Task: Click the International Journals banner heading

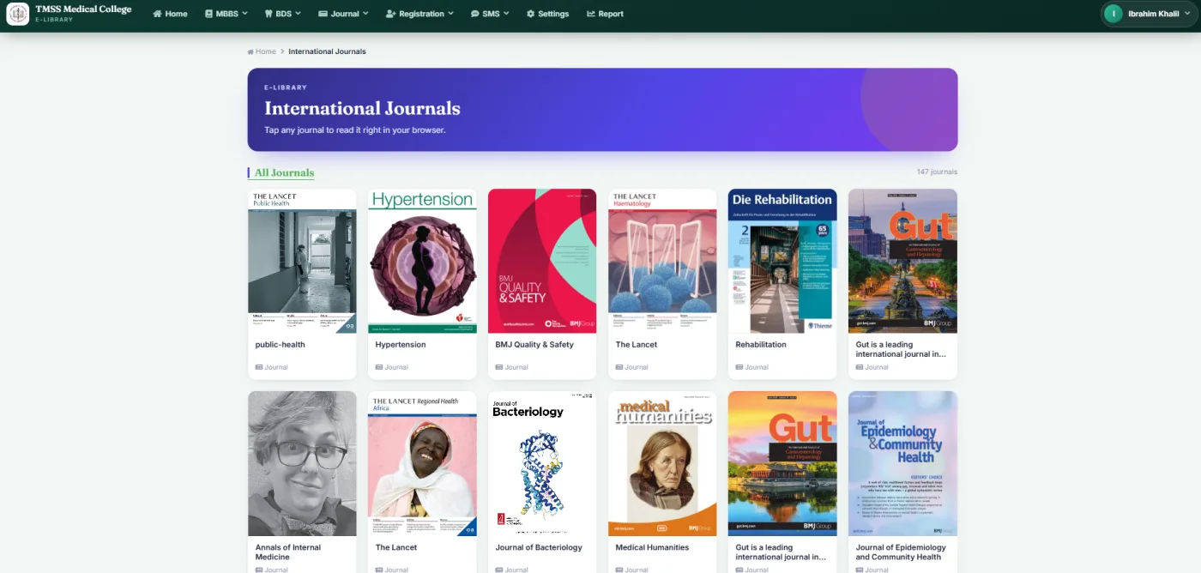Action: pos(362,109)
